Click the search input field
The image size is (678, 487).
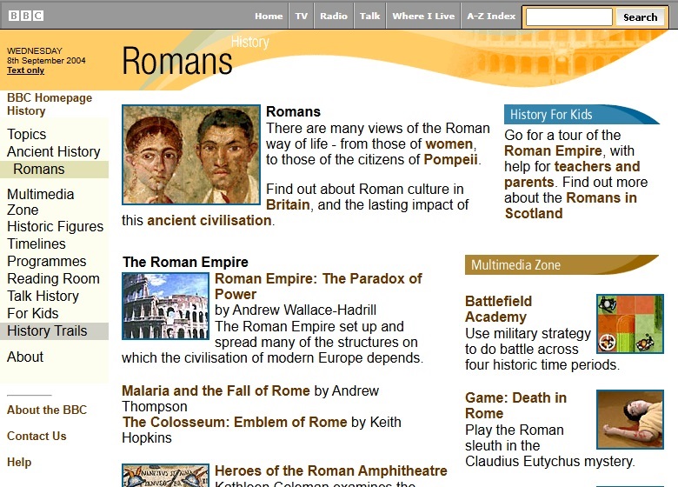[568, 17]
